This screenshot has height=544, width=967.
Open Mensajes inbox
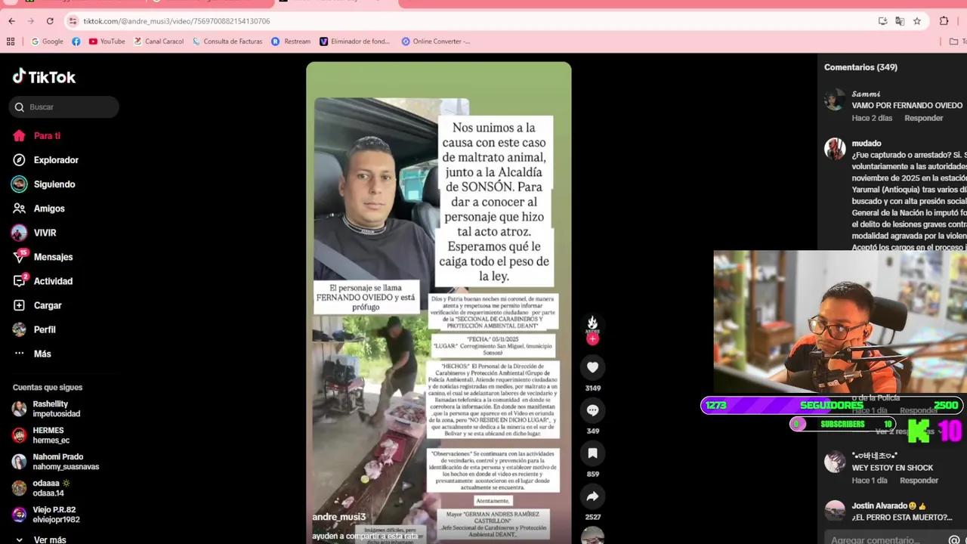[x=42, y=257]
